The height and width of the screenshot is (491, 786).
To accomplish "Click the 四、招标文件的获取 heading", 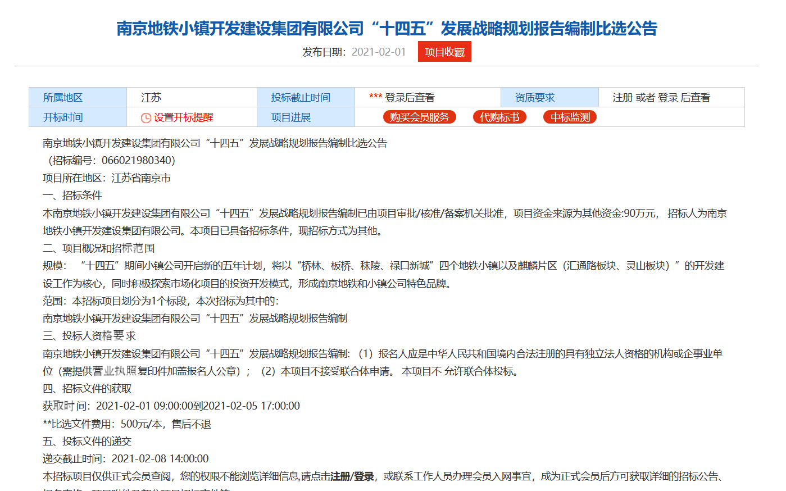I will click(x=87, y=389).
